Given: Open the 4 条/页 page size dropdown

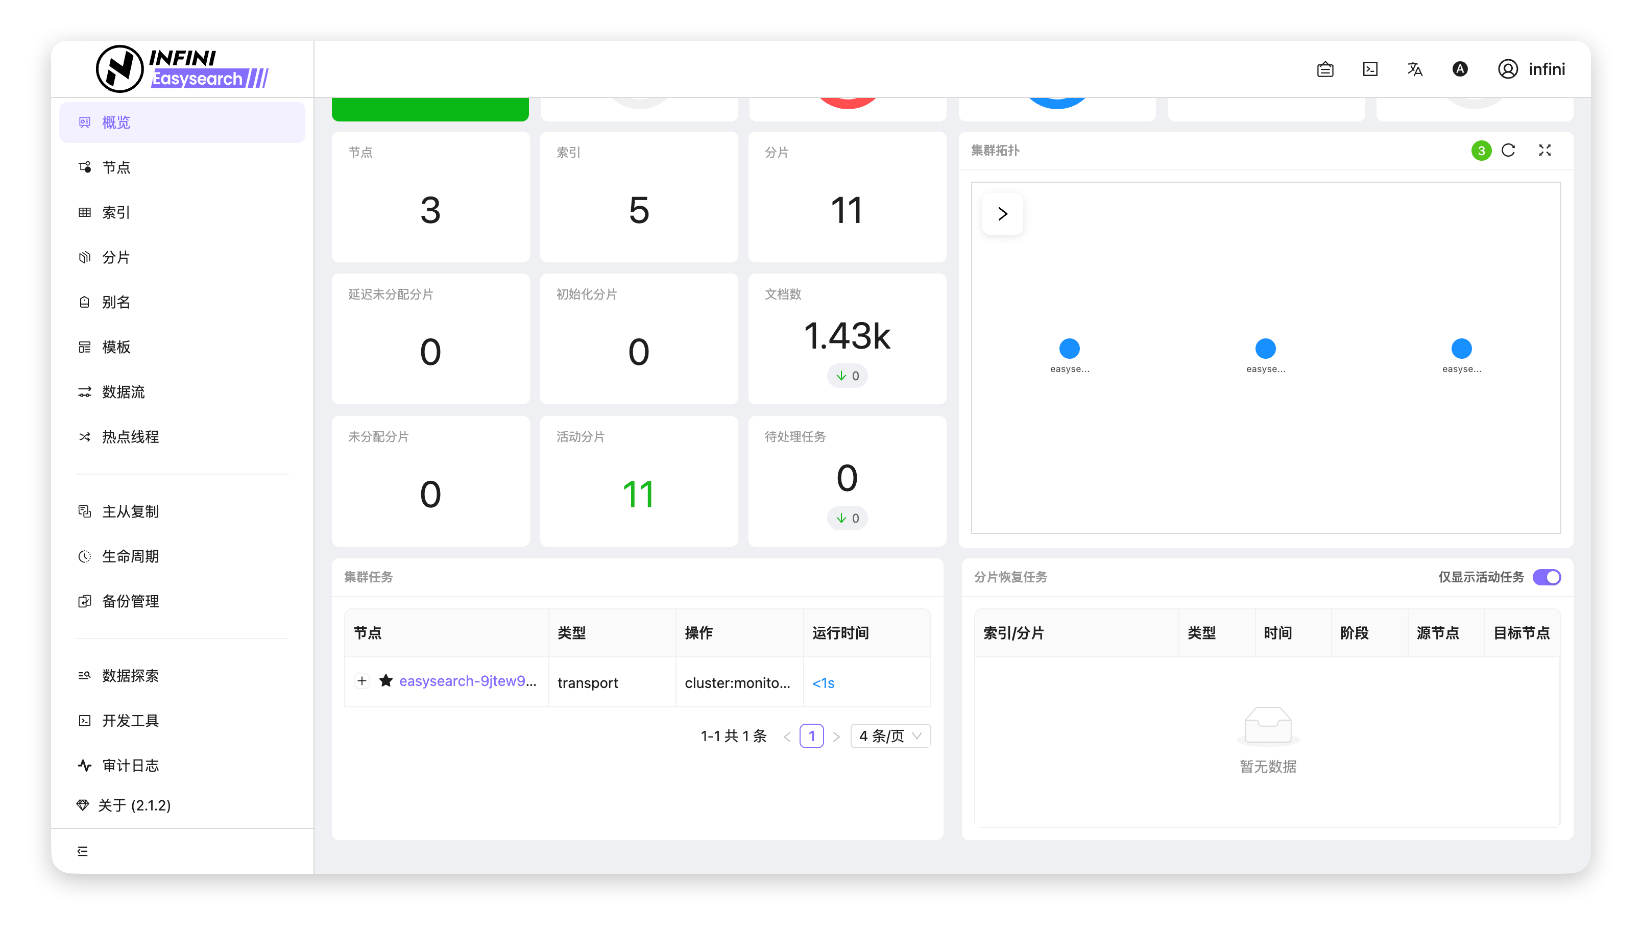Looking at the screenshot, I should coord(890,736).
